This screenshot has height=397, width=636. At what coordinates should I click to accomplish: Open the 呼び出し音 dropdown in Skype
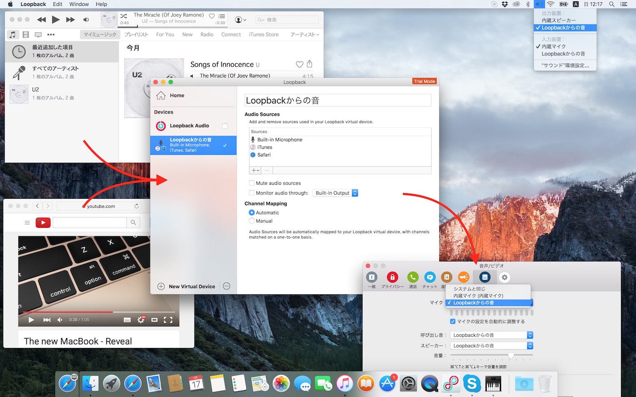[492, 335]
